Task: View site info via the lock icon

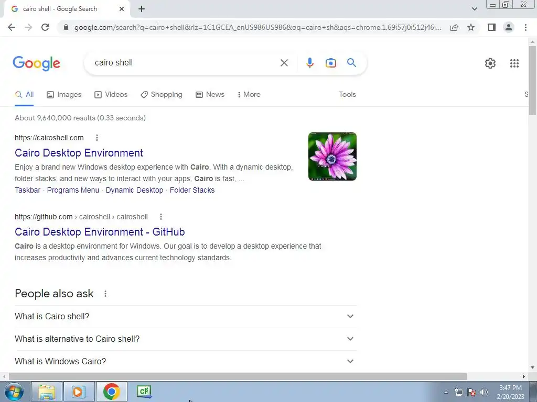Action: click(67, 27)
